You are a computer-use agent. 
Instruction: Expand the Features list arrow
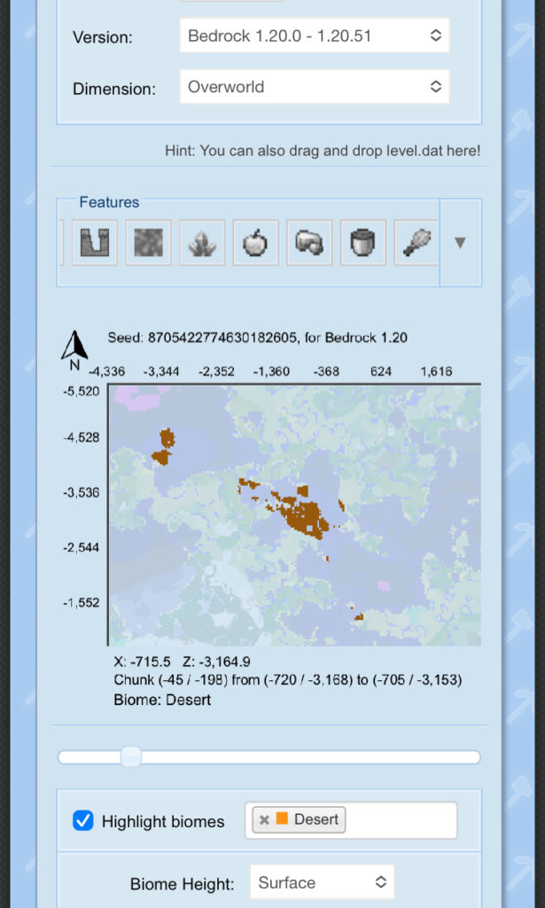pos(461,243)
